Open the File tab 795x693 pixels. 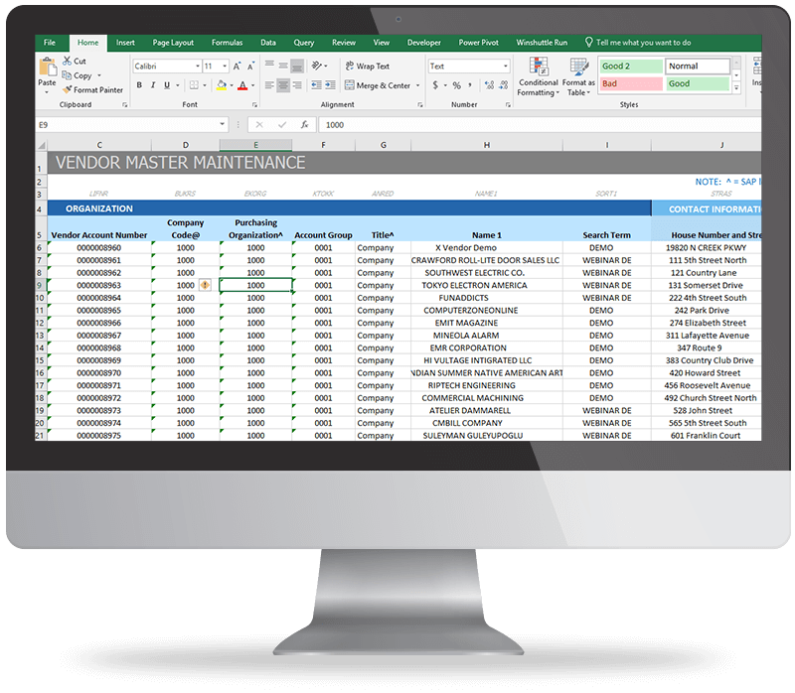click(x=50, y=43)
